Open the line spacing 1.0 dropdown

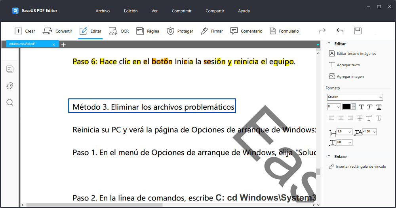point(345,132)
